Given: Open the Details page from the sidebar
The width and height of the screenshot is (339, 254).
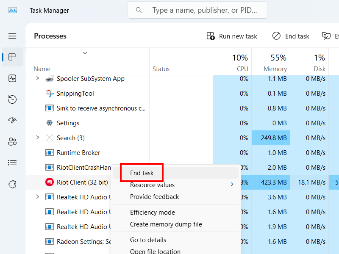Looking at the screenshot, I should (12, 163).
